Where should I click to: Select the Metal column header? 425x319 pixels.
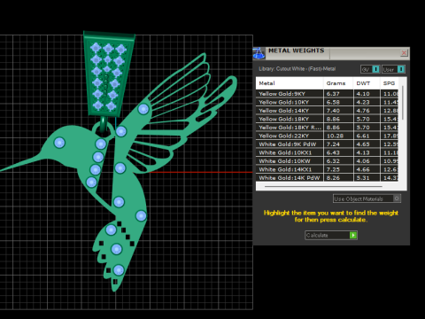290,83
